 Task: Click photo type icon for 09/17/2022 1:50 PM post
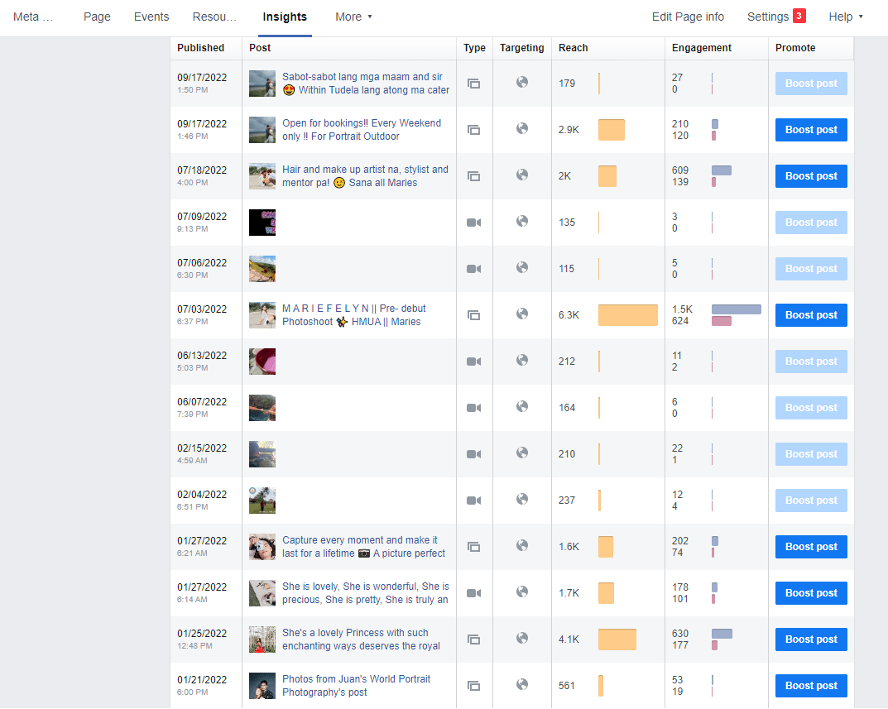[474, 84]
